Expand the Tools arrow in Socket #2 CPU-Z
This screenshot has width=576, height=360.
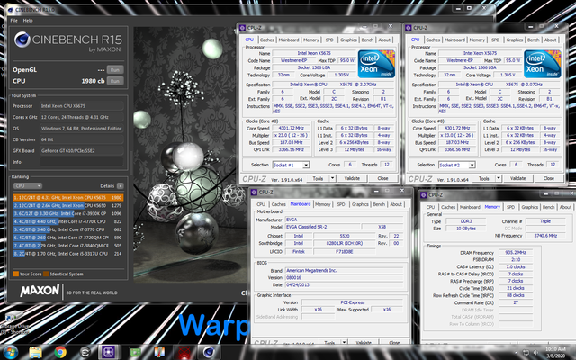(x=498, y=178)
